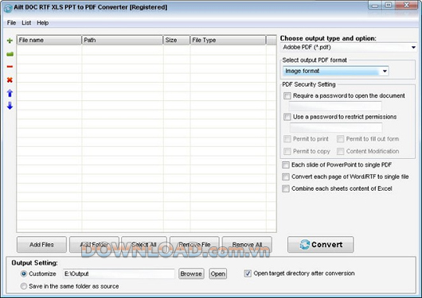Open the Help menu
Screen dimensions: 422x298
pos(42,23)
